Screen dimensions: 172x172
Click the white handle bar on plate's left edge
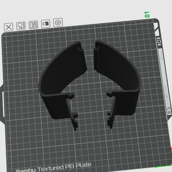3,104
